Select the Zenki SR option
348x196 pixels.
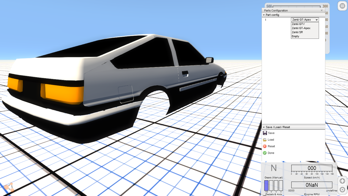click(305, 32)
